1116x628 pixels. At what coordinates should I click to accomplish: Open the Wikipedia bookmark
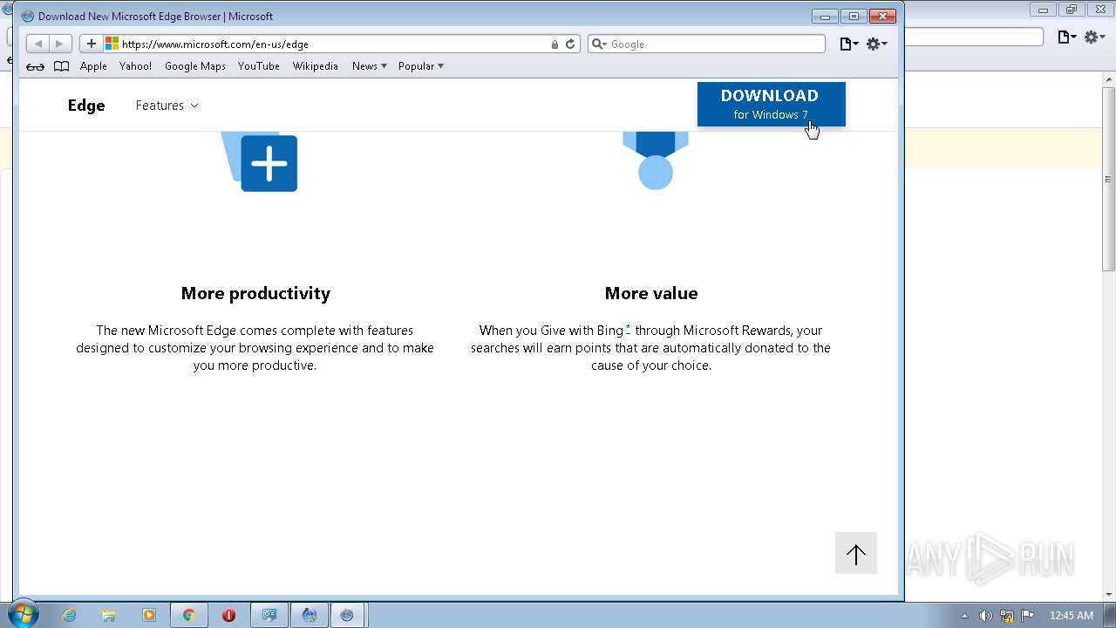pos(316,66)
